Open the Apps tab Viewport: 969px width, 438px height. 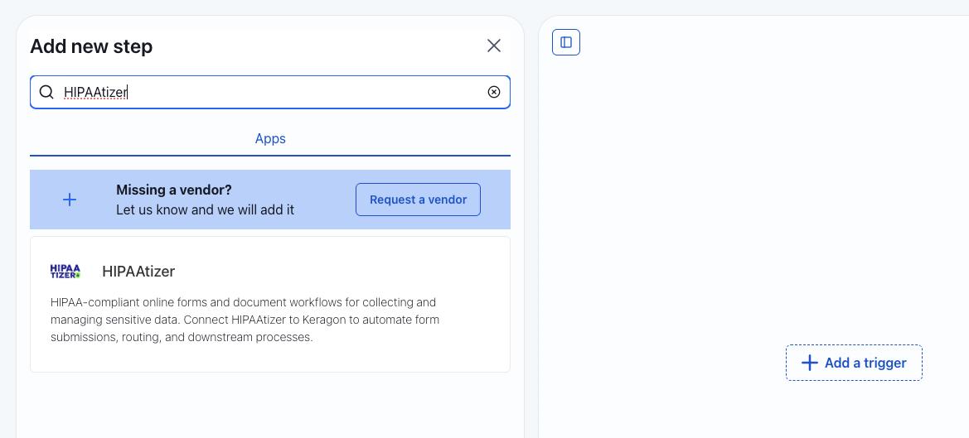point(270,139)
